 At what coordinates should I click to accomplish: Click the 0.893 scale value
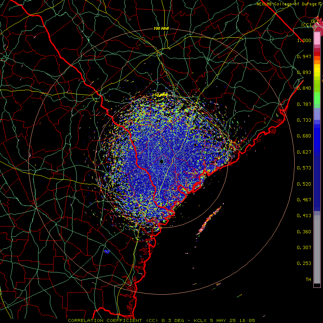[x=304, y=72]
